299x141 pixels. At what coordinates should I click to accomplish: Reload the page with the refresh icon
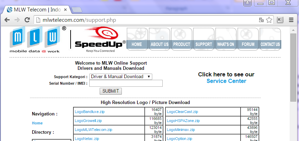tap(27, 20)
